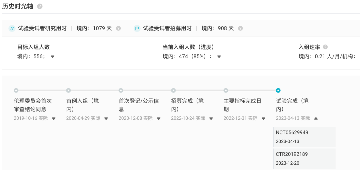This screenshot has width=360, height=170.
Task: Click 招募完成 (境内) milestone label
Action: pyautogui.click(x=188, y=105)
